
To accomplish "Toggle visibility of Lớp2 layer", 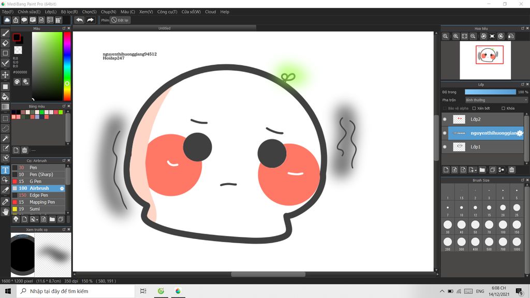I will click(x=445, y=120).
